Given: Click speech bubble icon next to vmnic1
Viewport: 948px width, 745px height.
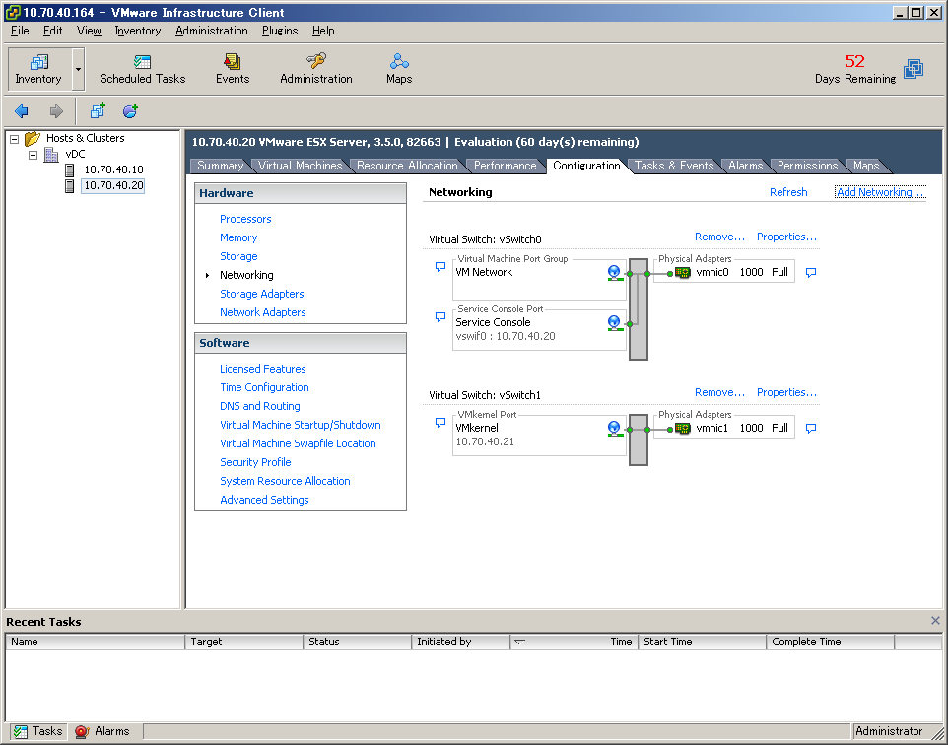Looking at the screenshot, I should pyautogui.click(x=811, y=428).
